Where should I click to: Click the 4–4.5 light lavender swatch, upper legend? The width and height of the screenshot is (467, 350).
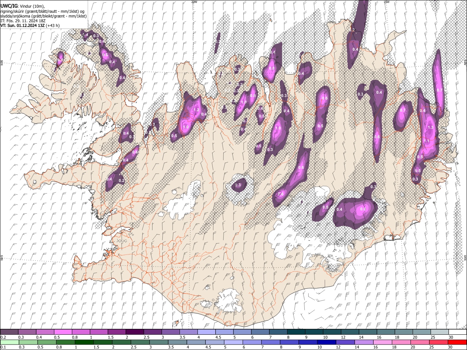[x=207, y=332]
